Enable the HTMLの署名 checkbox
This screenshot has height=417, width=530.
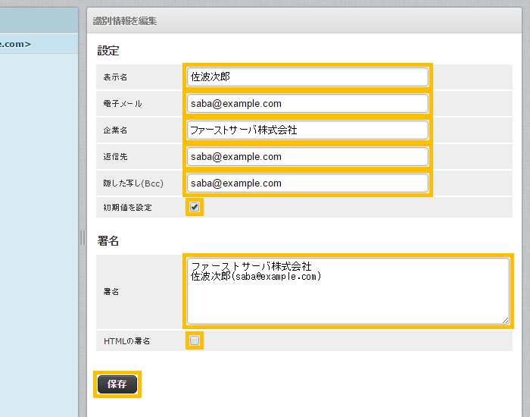[195, 340]
